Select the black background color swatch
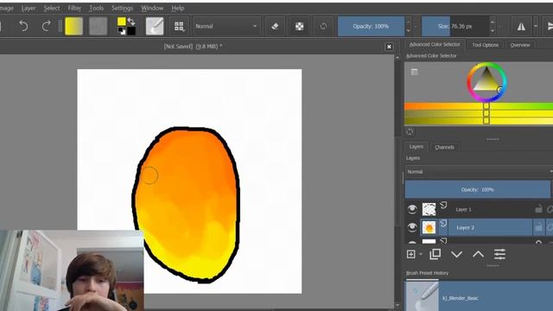553x311 pixels. click(131, 31)
